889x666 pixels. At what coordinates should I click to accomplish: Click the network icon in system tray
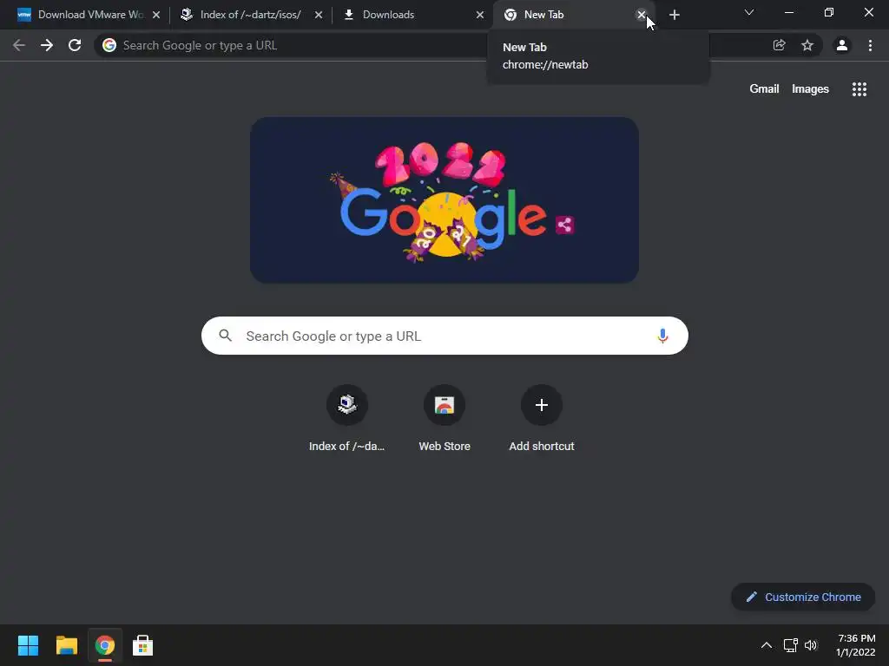pyautogui.click(x=790, y=645)
